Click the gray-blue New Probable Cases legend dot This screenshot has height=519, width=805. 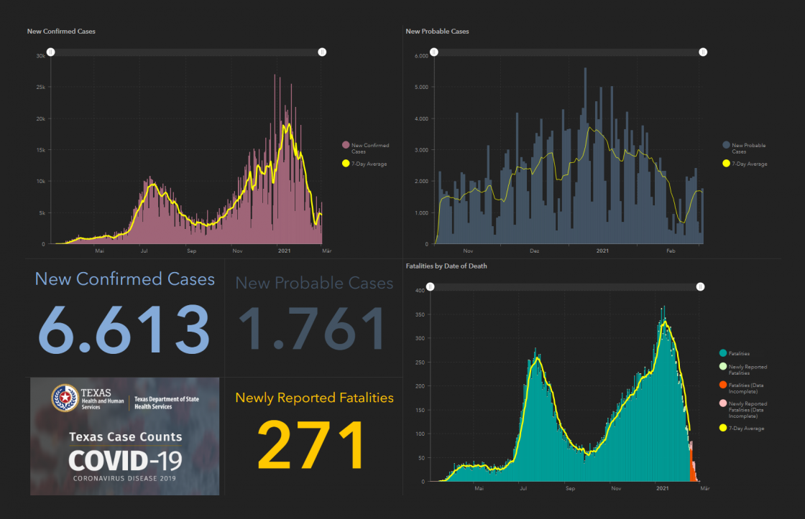(726, 146)
